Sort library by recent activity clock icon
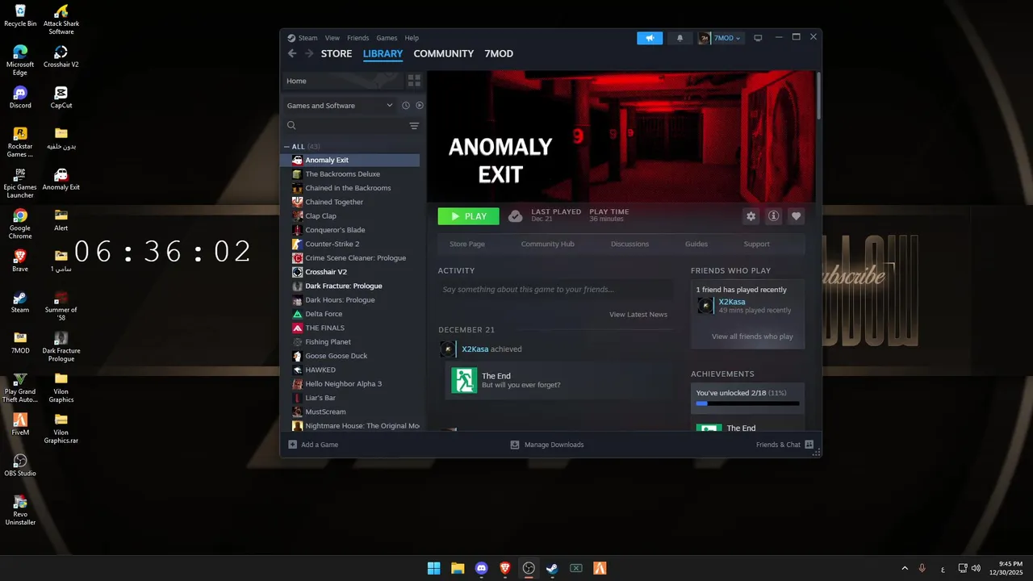This screenshot has width=1033, height=581. pos(406,106)
